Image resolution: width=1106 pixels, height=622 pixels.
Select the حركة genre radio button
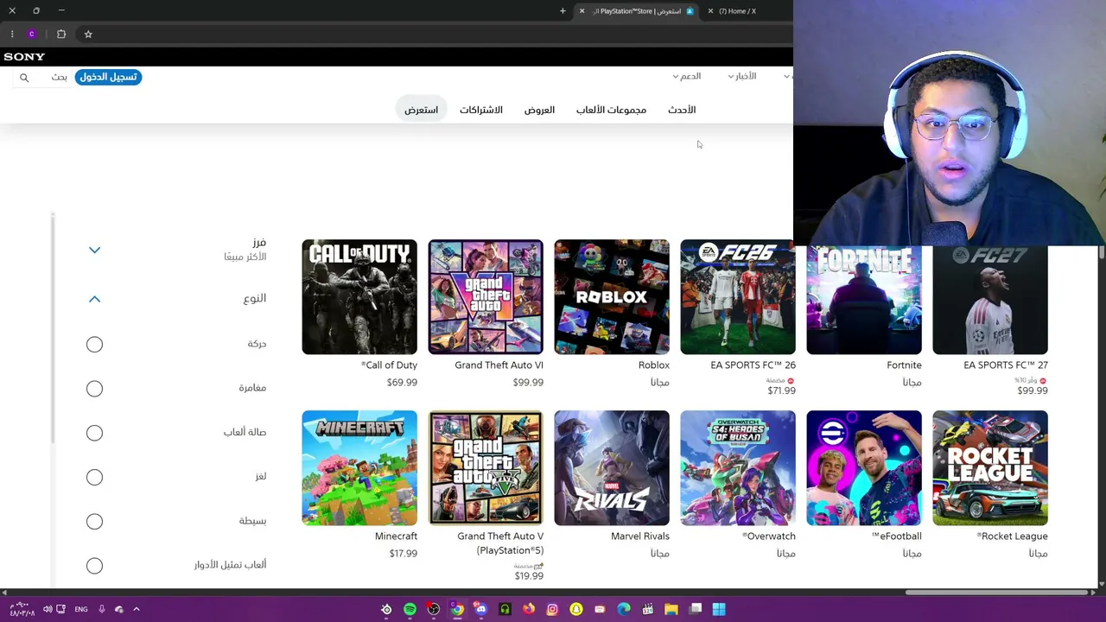[94, 345]
